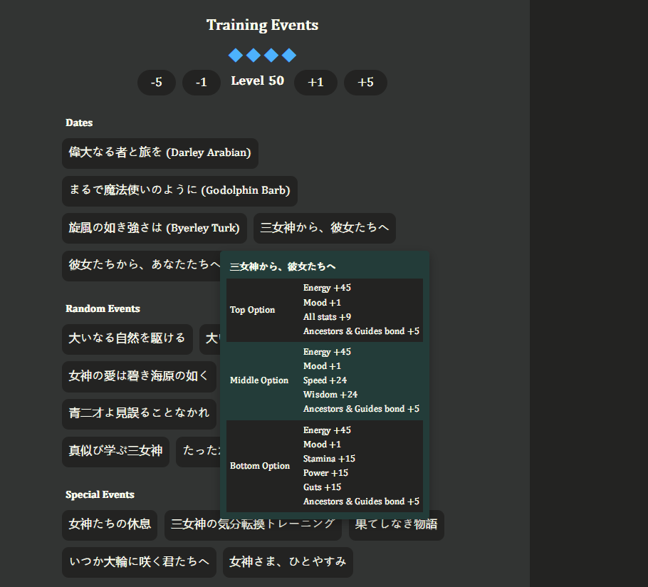Click the Level 50 label

click(258, 81)
